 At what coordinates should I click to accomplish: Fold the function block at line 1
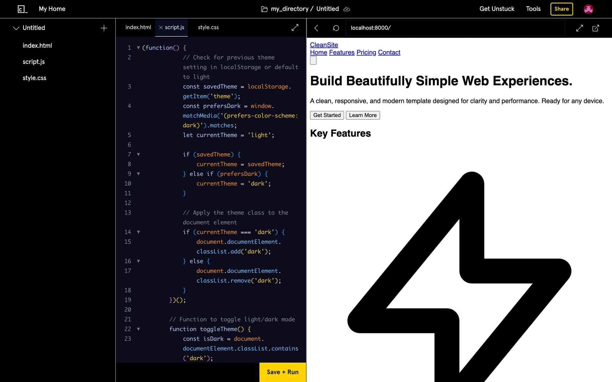(138, 48)
